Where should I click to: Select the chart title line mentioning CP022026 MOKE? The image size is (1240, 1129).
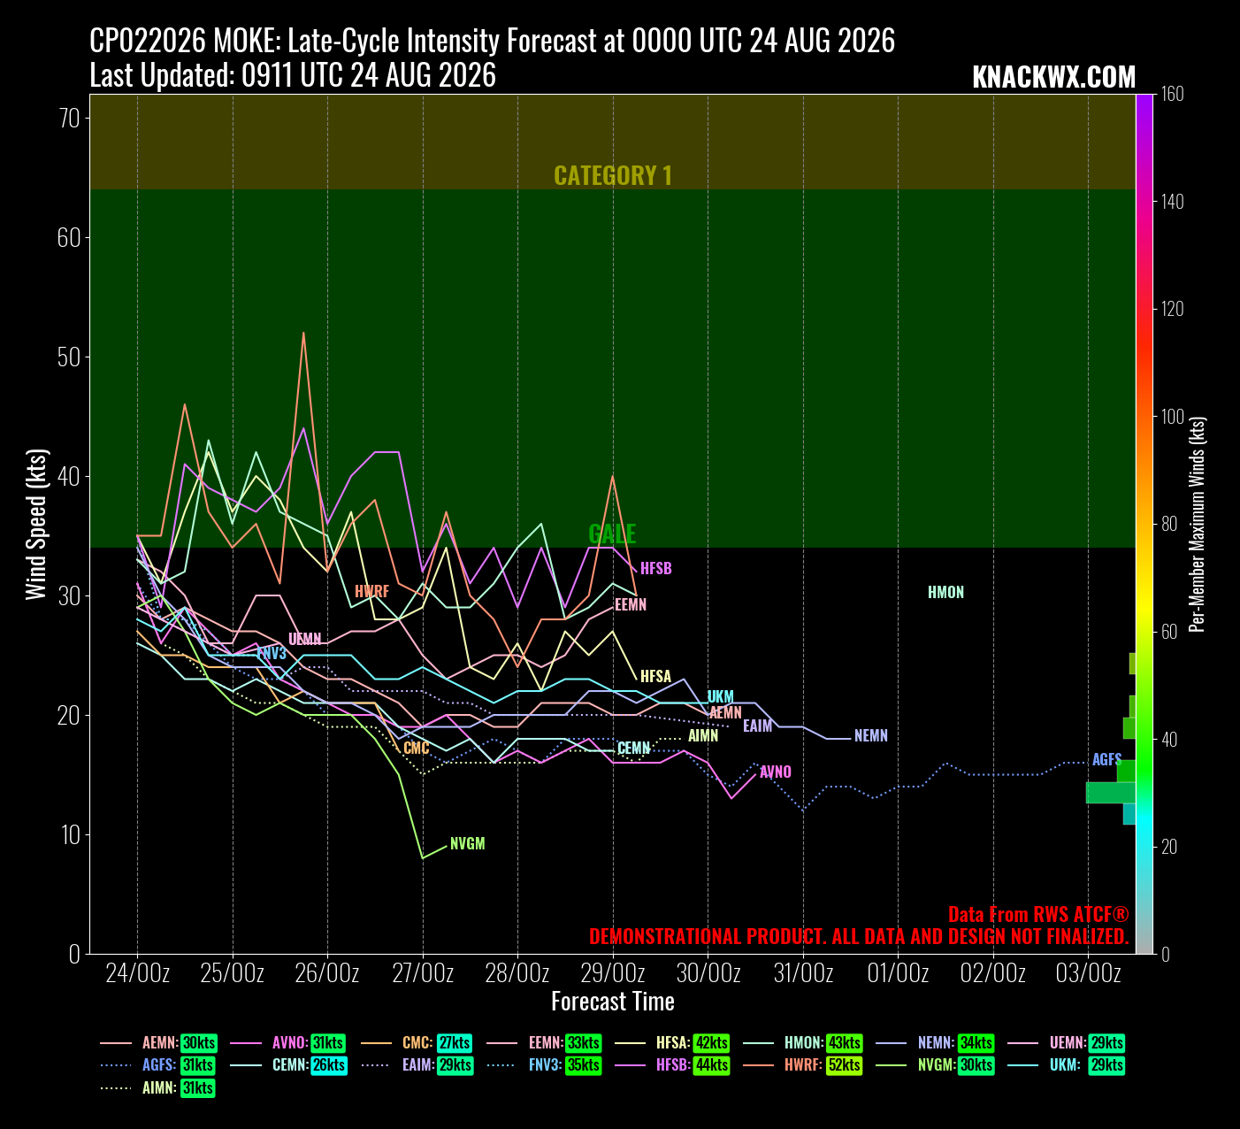click(x=493, y=41)
